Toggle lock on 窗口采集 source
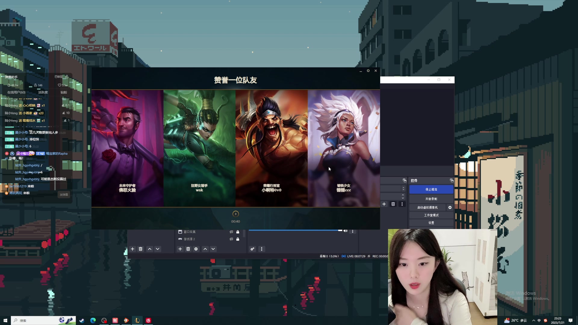Viewport: 578px width, 325px height. click(x=238, y=232)
